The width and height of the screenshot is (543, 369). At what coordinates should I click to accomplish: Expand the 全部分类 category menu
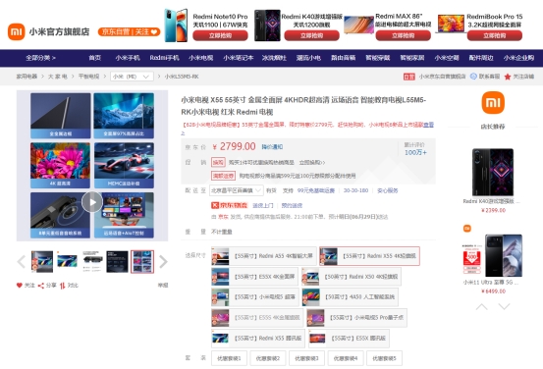click(x=40, y=58)
